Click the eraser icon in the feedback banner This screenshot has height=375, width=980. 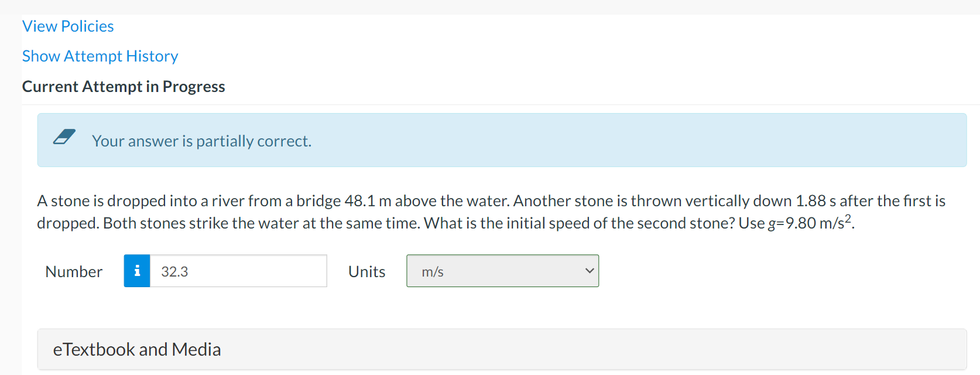tap(64, 138)
